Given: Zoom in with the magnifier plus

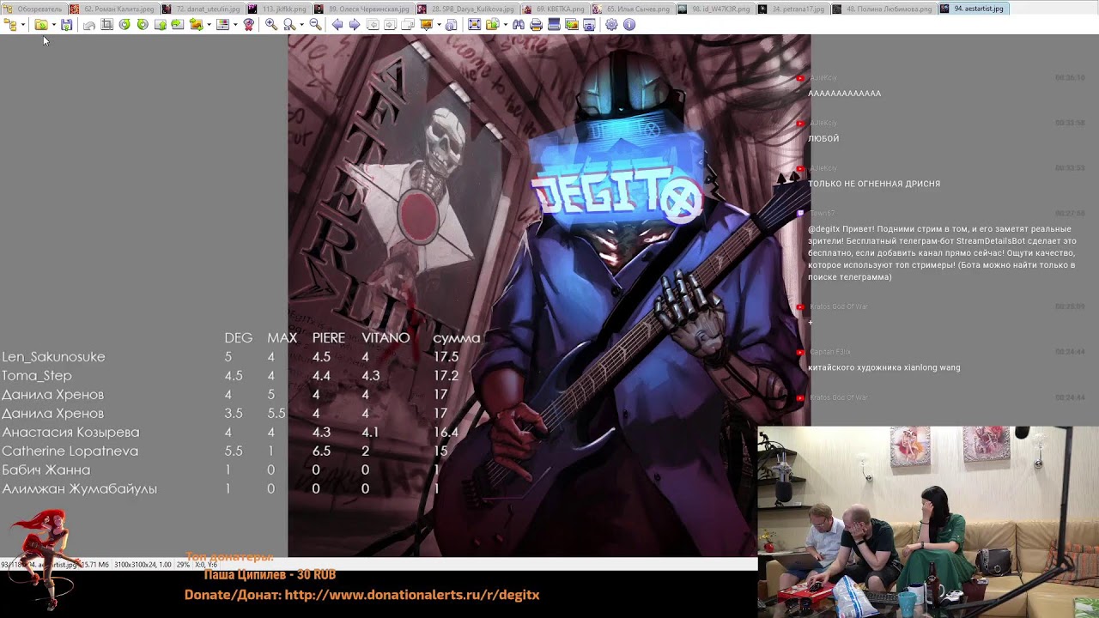Looking at the screenshot, I should tap(271, 25).
